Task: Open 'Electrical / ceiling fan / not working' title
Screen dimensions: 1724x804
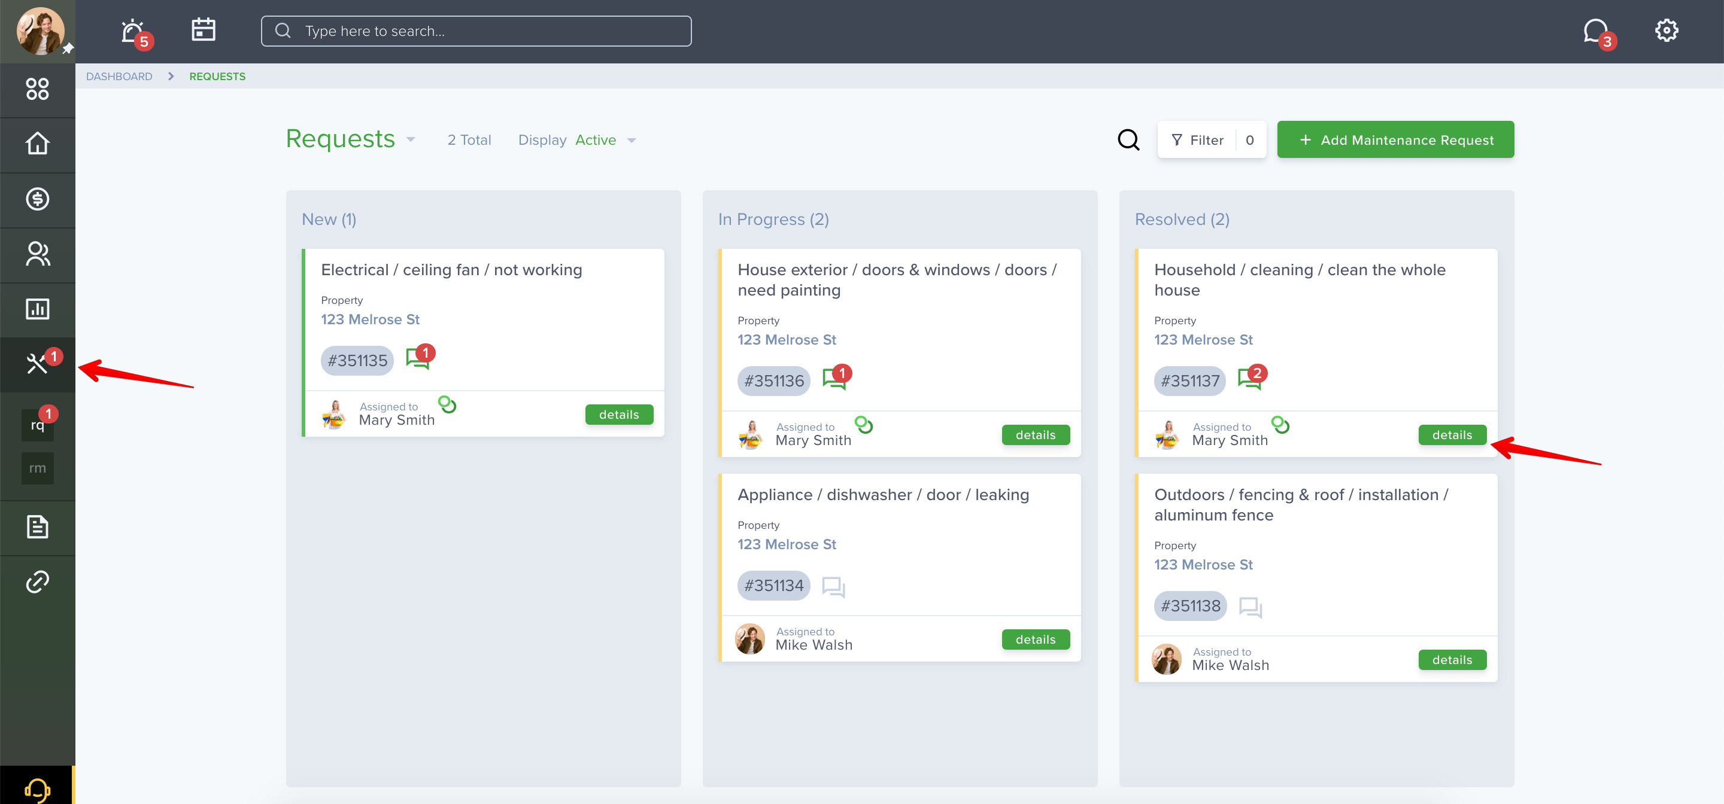Action: (452, 270)
